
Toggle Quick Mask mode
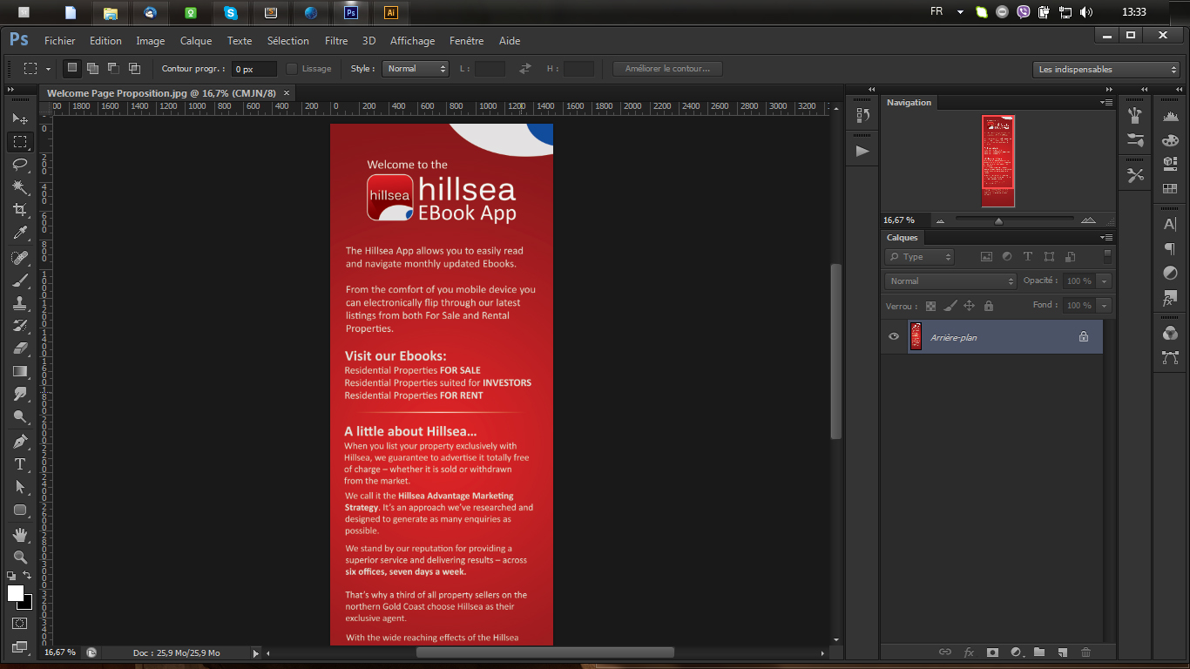tap(20, 624)
